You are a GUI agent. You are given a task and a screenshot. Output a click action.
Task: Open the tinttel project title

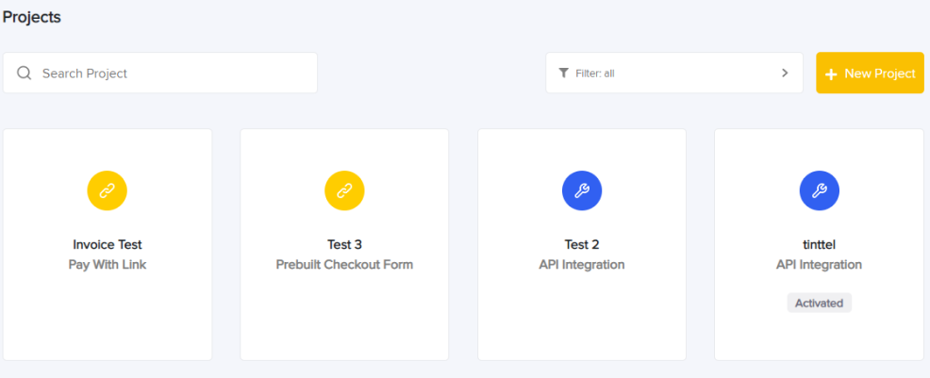[x=819, y=244]
